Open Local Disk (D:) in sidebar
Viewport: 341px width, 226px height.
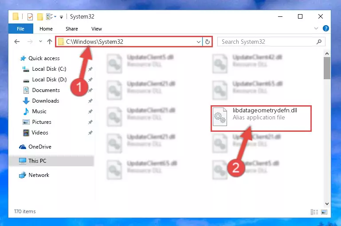click(x=49, y=80)
